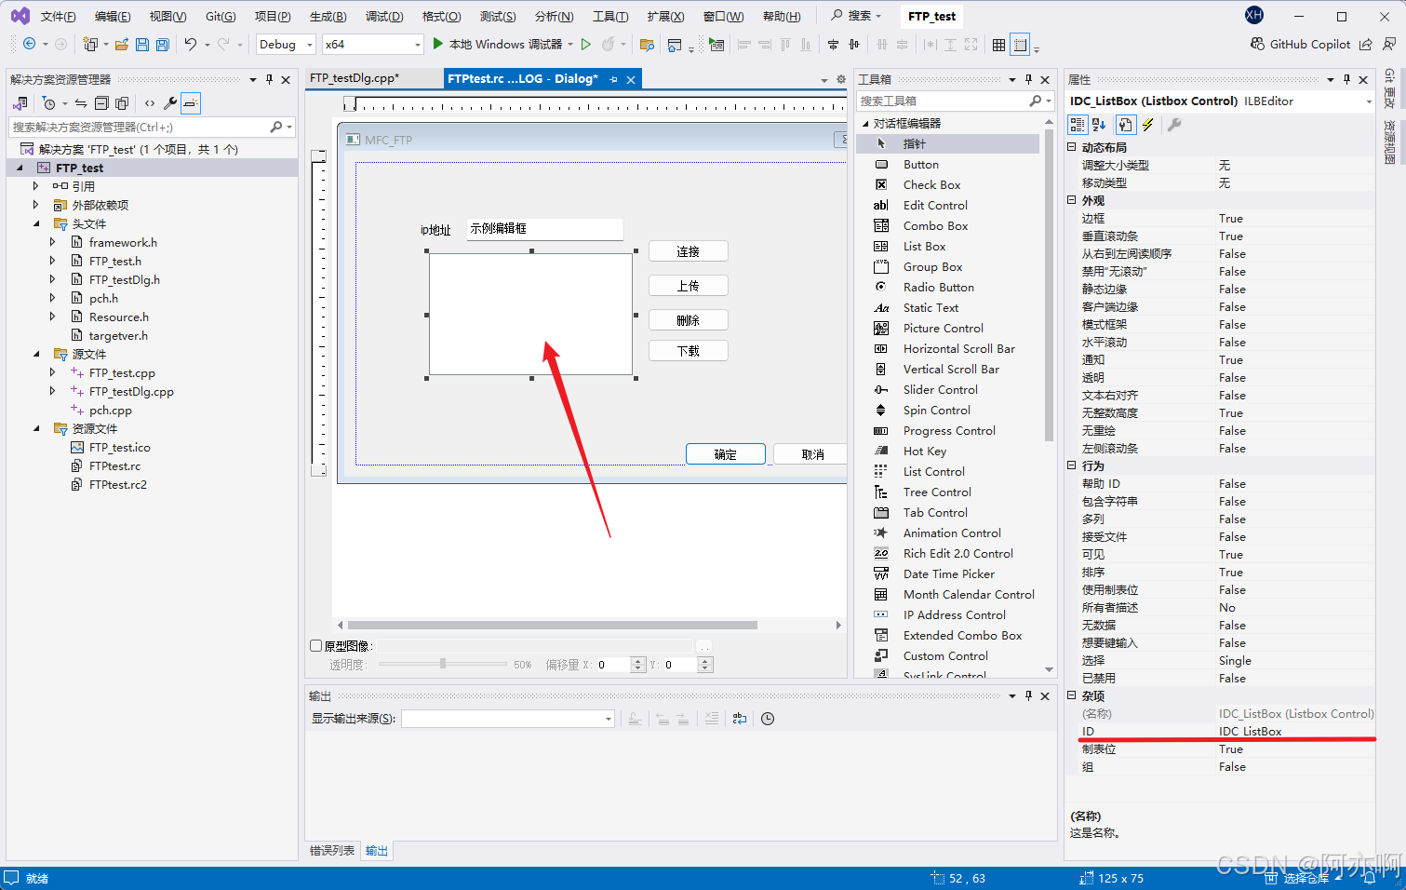Toggle guidelines icon next to grid
The width and height of the screenshot is (1406, 890).
[1020, 45]
